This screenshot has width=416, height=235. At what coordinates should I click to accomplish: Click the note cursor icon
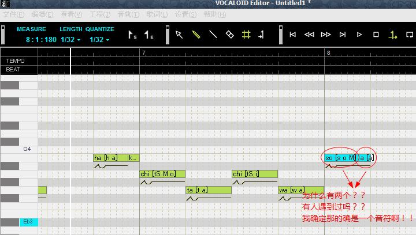(261, 35)
